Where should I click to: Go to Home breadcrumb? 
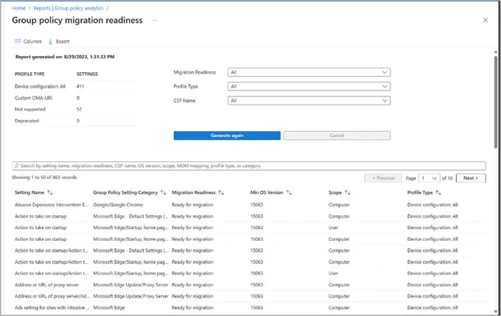[x=18, y=8]
